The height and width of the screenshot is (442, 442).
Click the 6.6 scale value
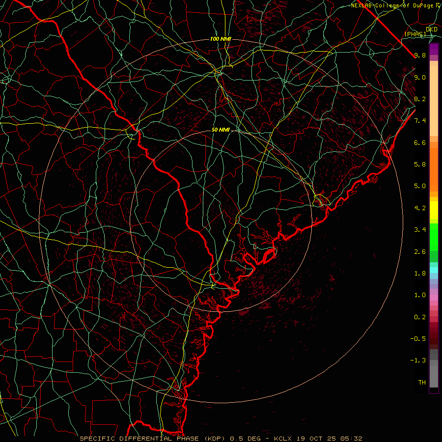[x=420, y=142]
